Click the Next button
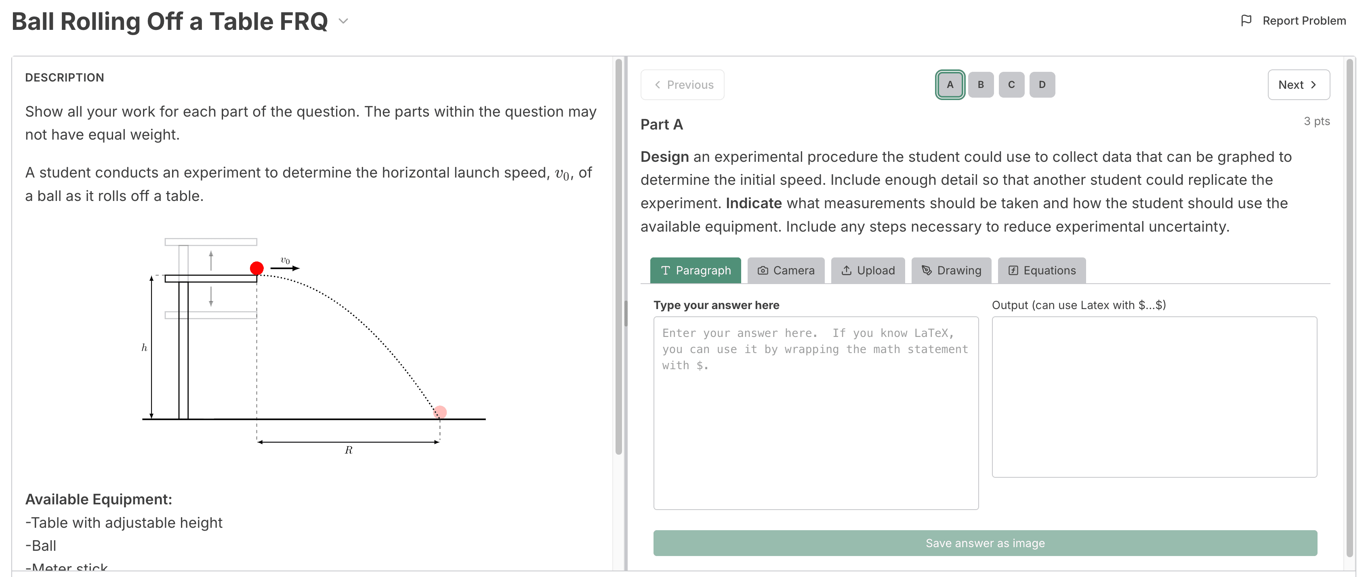 click(1299, 84)
